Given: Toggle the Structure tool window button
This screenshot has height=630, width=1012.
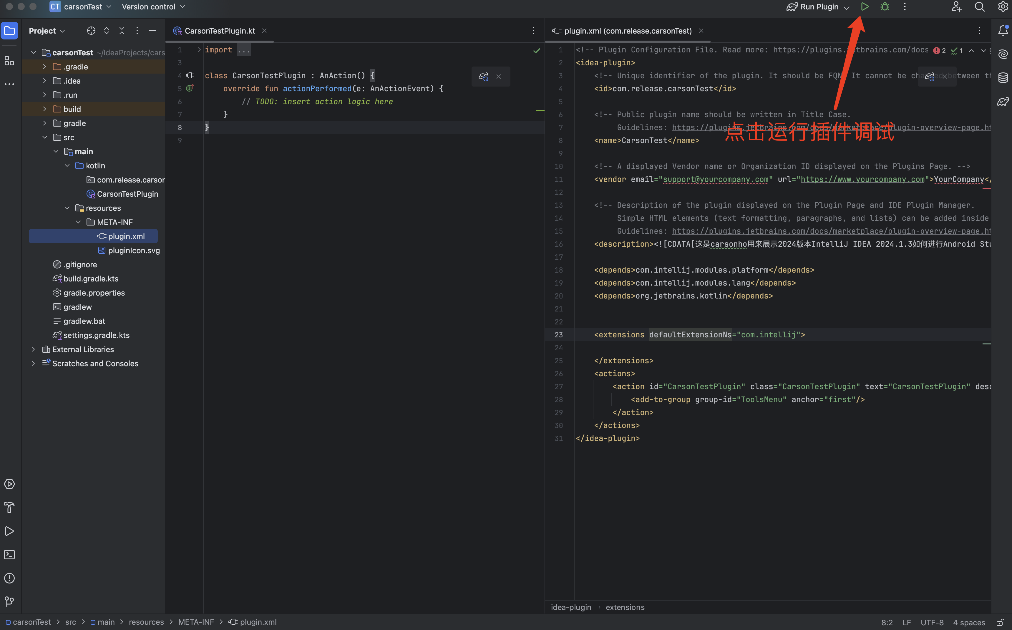Looking at the screenshot, I should coord(9,61).
